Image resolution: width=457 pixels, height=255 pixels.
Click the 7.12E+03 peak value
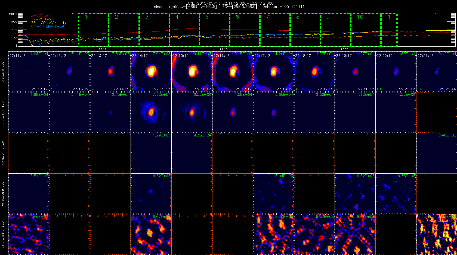(80, 54)
